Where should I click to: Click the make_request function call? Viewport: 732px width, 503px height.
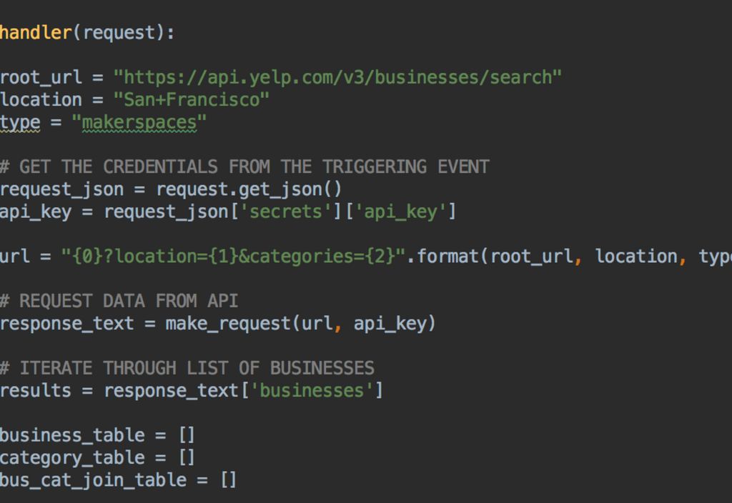coord(229,324)
